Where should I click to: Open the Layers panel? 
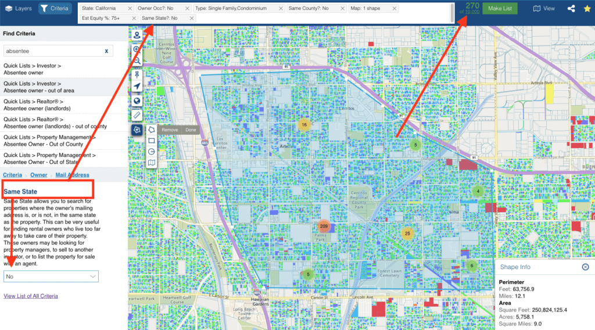coord(18,8)
